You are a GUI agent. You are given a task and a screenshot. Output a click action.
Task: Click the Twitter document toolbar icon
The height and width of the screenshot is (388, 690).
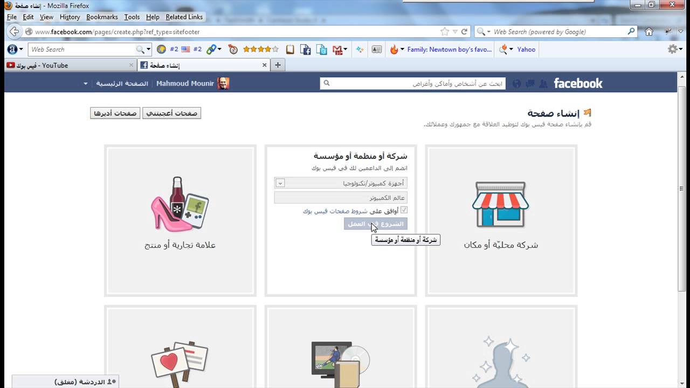[x=322, y=50]
